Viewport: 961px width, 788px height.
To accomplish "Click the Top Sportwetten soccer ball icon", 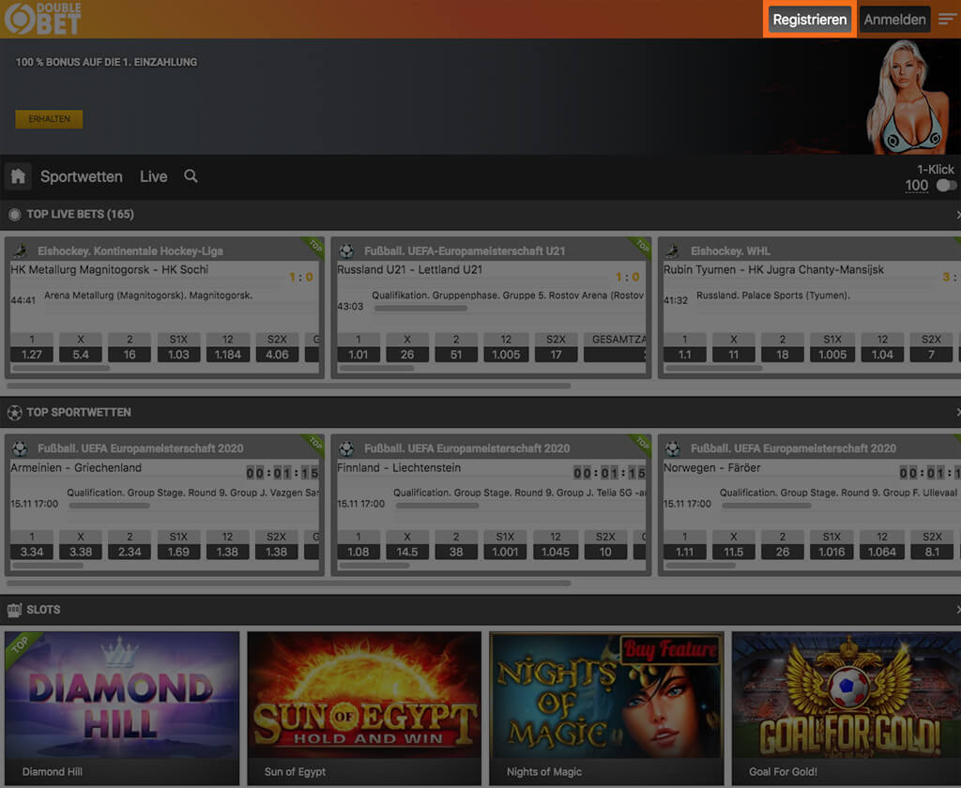I will tap(15, 413).
